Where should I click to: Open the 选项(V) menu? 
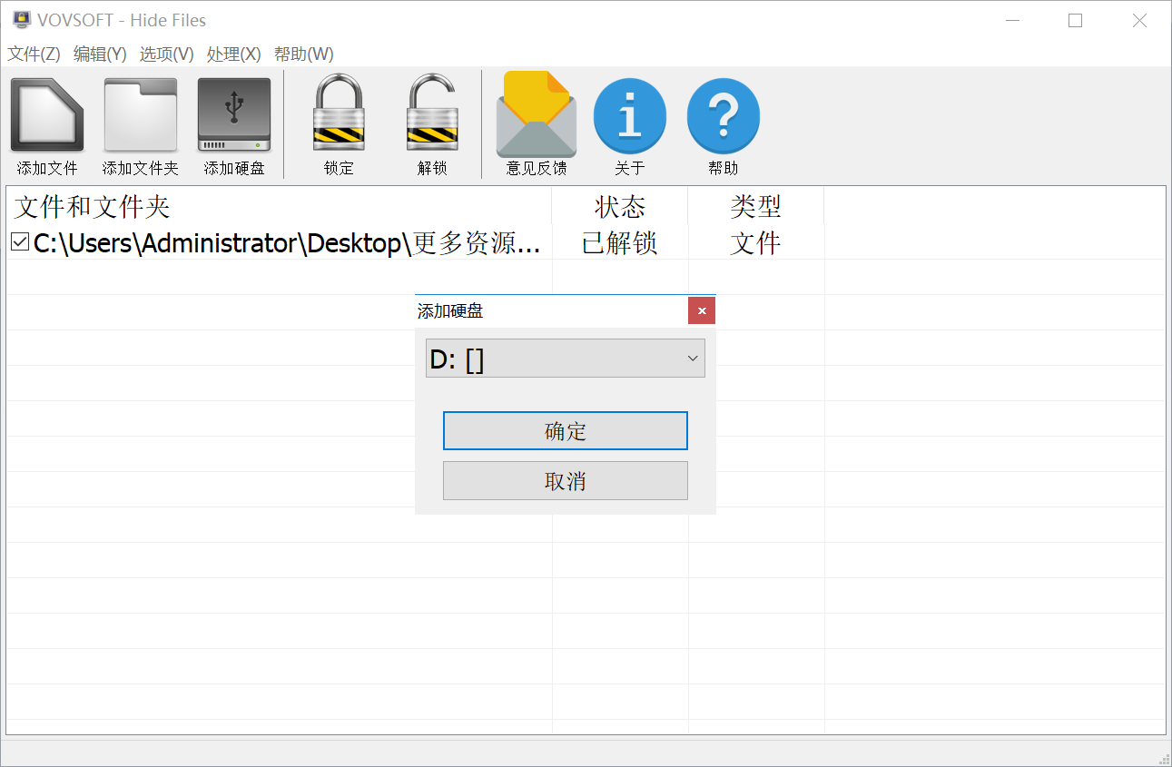click(167, 54)
